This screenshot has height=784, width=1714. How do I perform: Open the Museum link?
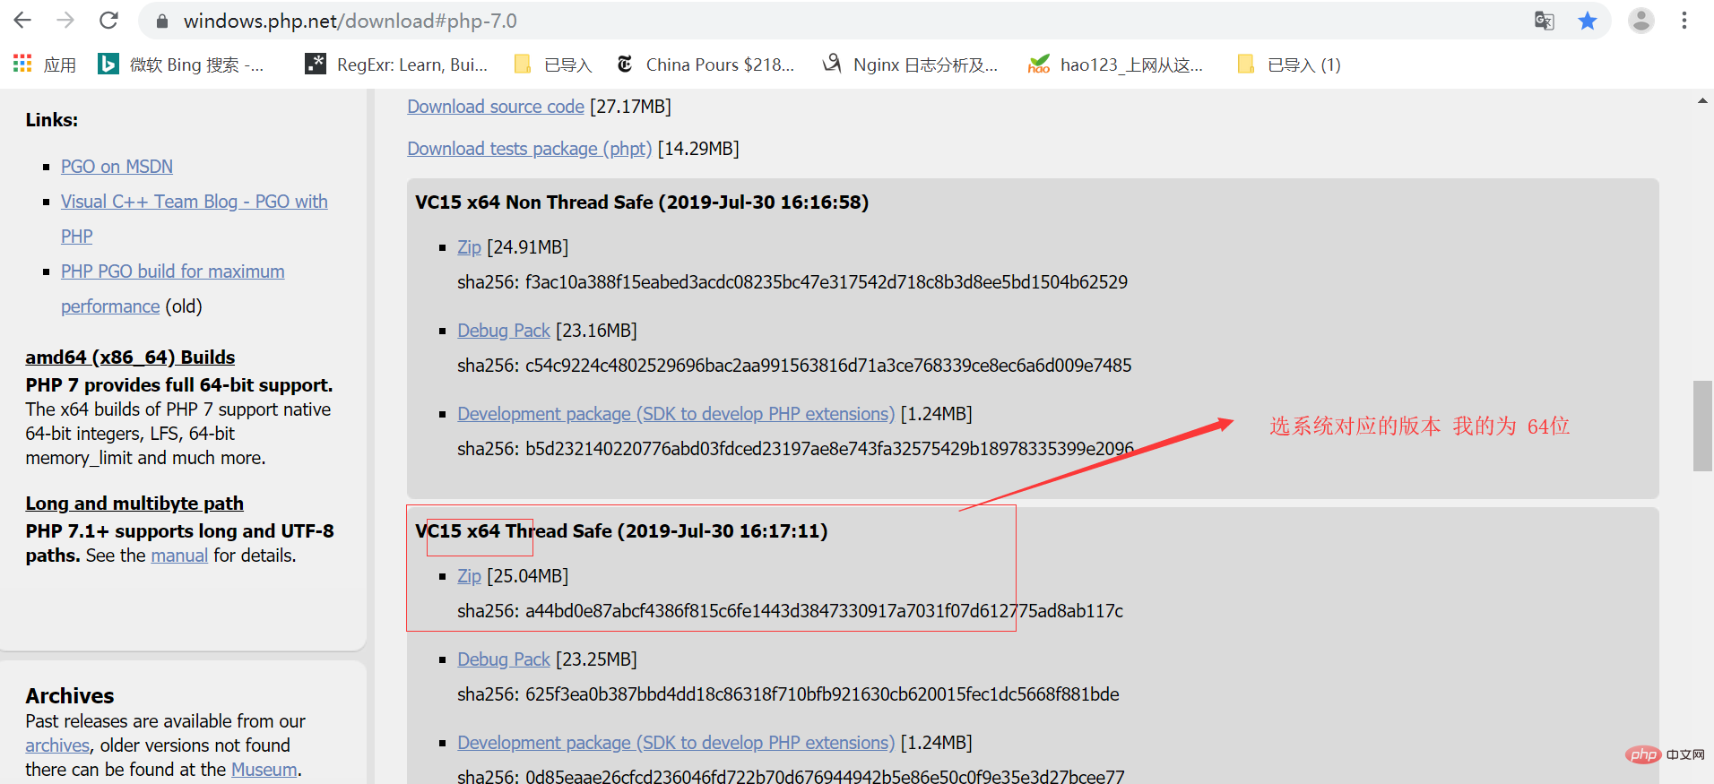[264, 770]
